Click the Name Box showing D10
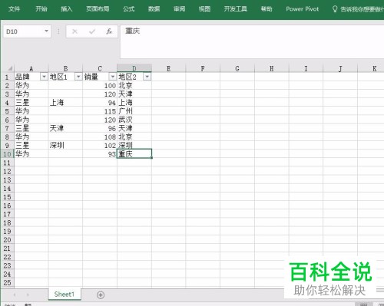The height and width of the screenshot is (306, 384). [23, 31]
